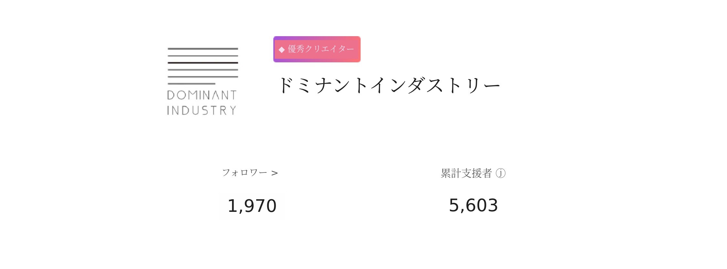Click the follower count 1,970

[x=252, y=206]
